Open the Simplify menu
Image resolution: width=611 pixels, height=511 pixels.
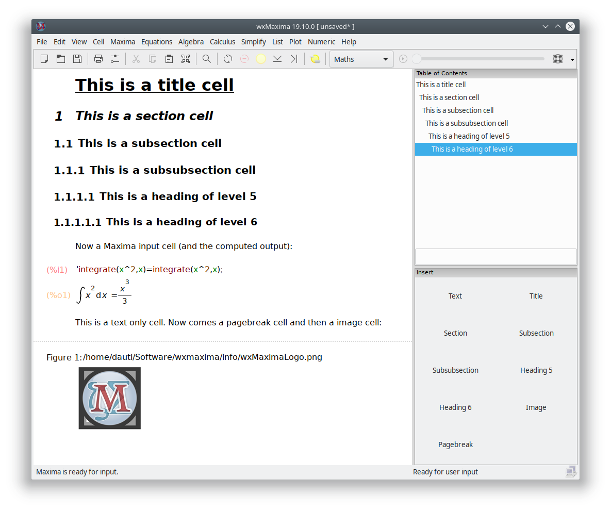(253, 42)
